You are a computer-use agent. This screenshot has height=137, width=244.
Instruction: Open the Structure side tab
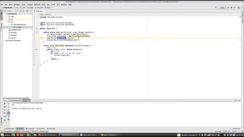pos(2,27)
